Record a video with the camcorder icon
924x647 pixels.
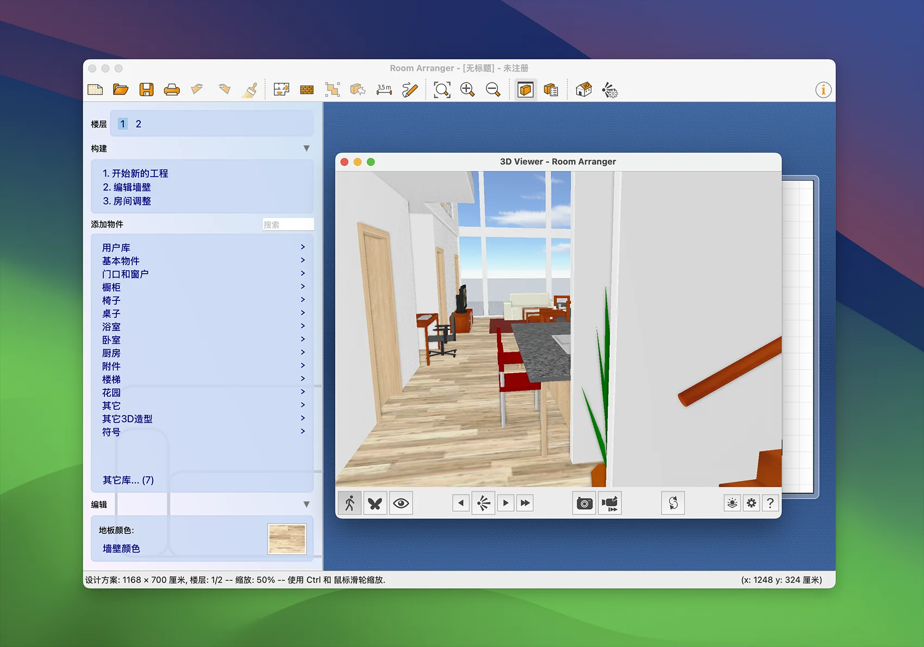point(610,503)
